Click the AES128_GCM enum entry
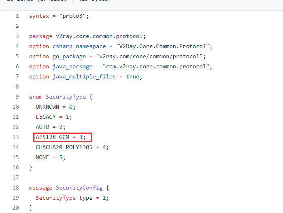283x213 pixels. click(x=52, y=137)
